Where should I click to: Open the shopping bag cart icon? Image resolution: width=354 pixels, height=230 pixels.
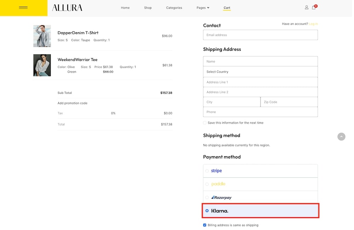coord(314,7)
